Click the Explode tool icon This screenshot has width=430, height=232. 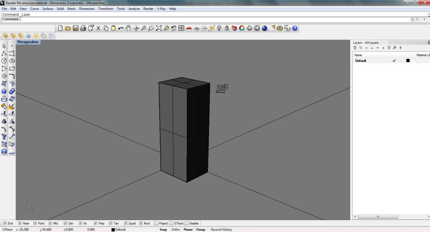point(12,107)
